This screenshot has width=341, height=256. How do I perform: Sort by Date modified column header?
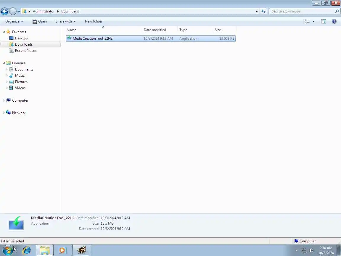pyautogui.click(x=160, y=30)
